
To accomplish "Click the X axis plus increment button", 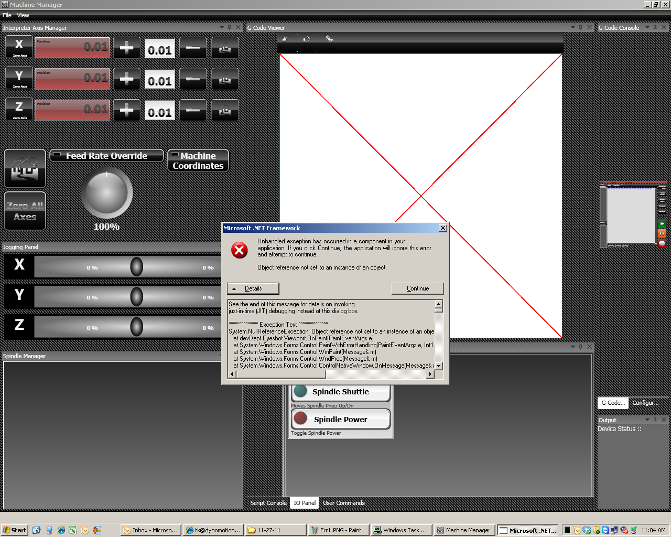I will point(126,48).
